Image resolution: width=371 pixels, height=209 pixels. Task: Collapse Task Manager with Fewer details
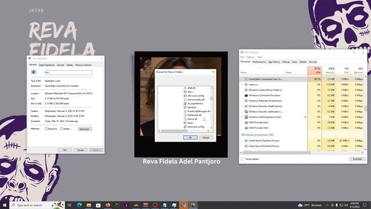pyautogui.click(x=250, y=159)
